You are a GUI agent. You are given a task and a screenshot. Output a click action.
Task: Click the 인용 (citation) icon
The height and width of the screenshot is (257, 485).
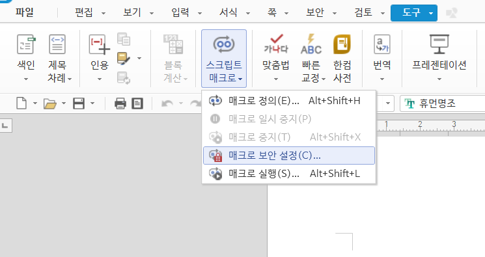pyautogui.click(x=99, y=45)
